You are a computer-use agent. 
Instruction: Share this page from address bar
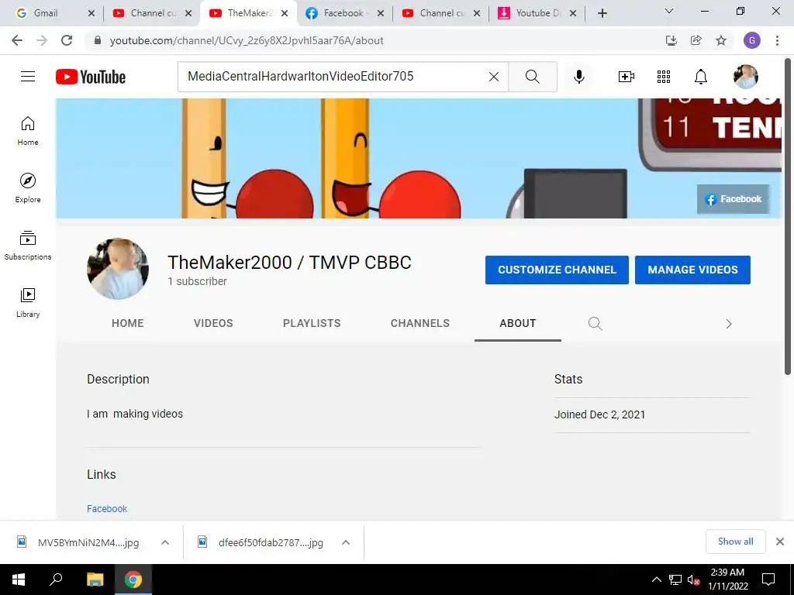(696, 40)
